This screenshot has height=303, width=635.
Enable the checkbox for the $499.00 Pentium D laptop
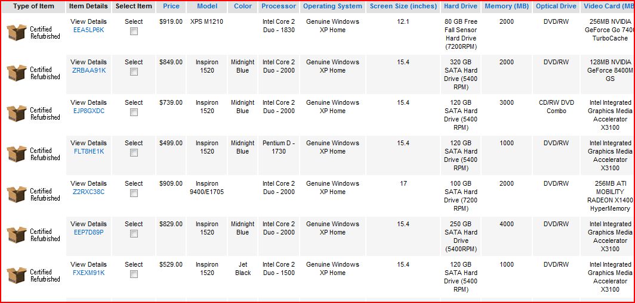[x=134, y=153]
